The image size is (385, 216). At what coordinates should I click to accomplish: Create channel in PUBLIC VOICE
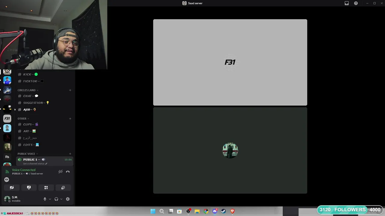pos(70,154)
